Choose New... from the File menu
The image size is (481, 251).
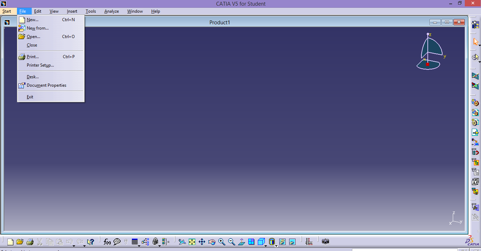pyautogui.click(x=51, y=20)
